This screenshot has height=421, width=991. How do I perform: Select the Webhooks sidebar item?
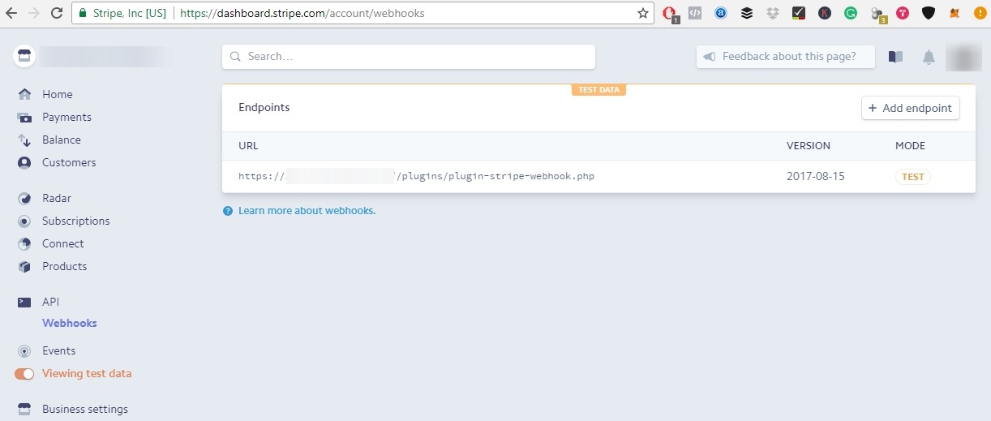[69, 323]
